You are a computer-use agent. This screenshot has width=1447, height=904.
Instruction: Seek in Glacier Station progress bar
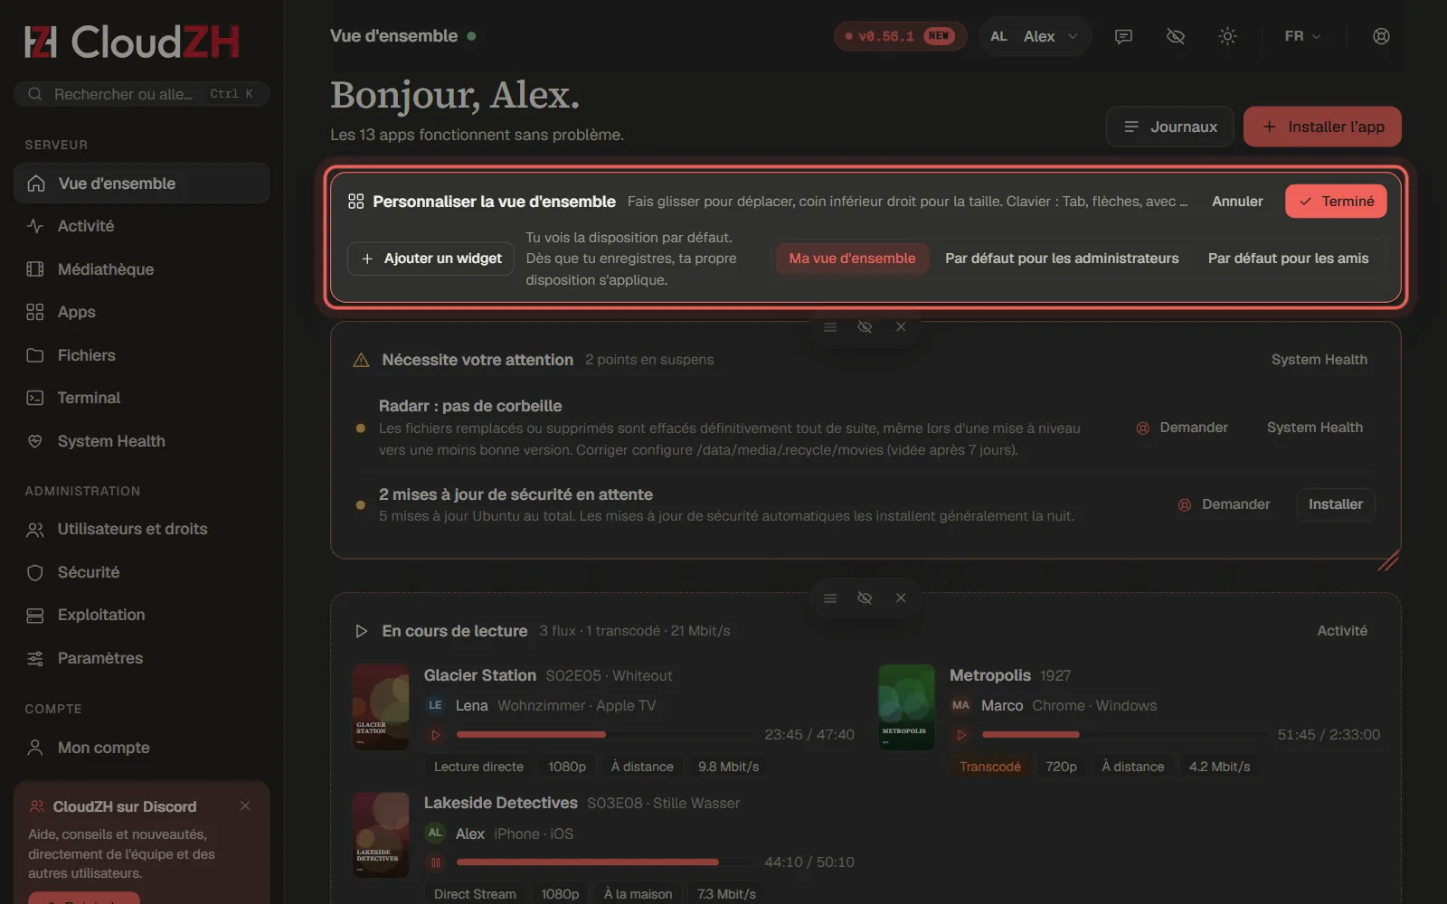point(605,735)
